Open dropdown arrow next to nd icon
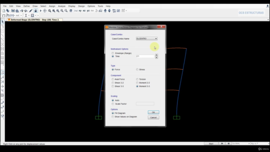Screen dimensions: 270x152 21,16
